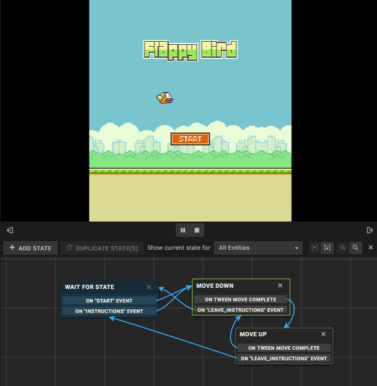Select the On "INSTRUCTIONS" Event trigger
Image resolution: width=377 pixels, height=386 pixels.
tap(109, 311)
